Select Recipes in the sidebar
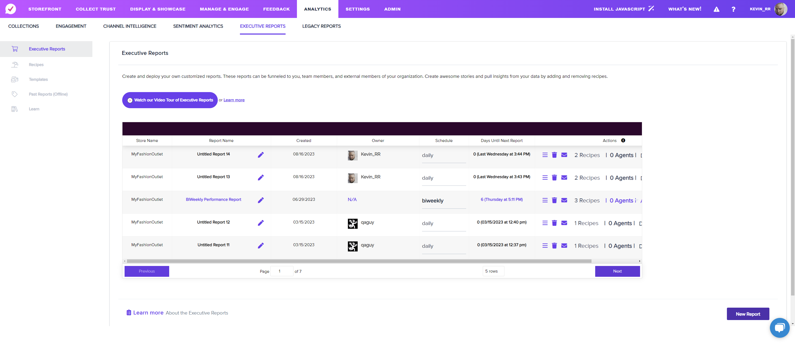 pos(36,64)
